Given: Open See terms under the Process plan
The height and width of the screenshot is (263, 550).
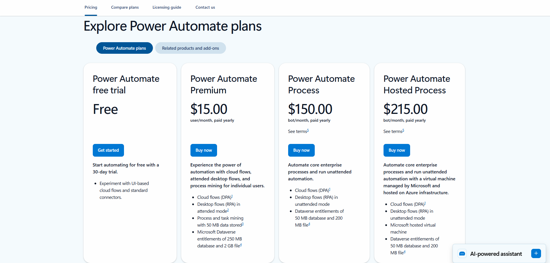Looking at the screenshot, I should [x=297, y=131].
